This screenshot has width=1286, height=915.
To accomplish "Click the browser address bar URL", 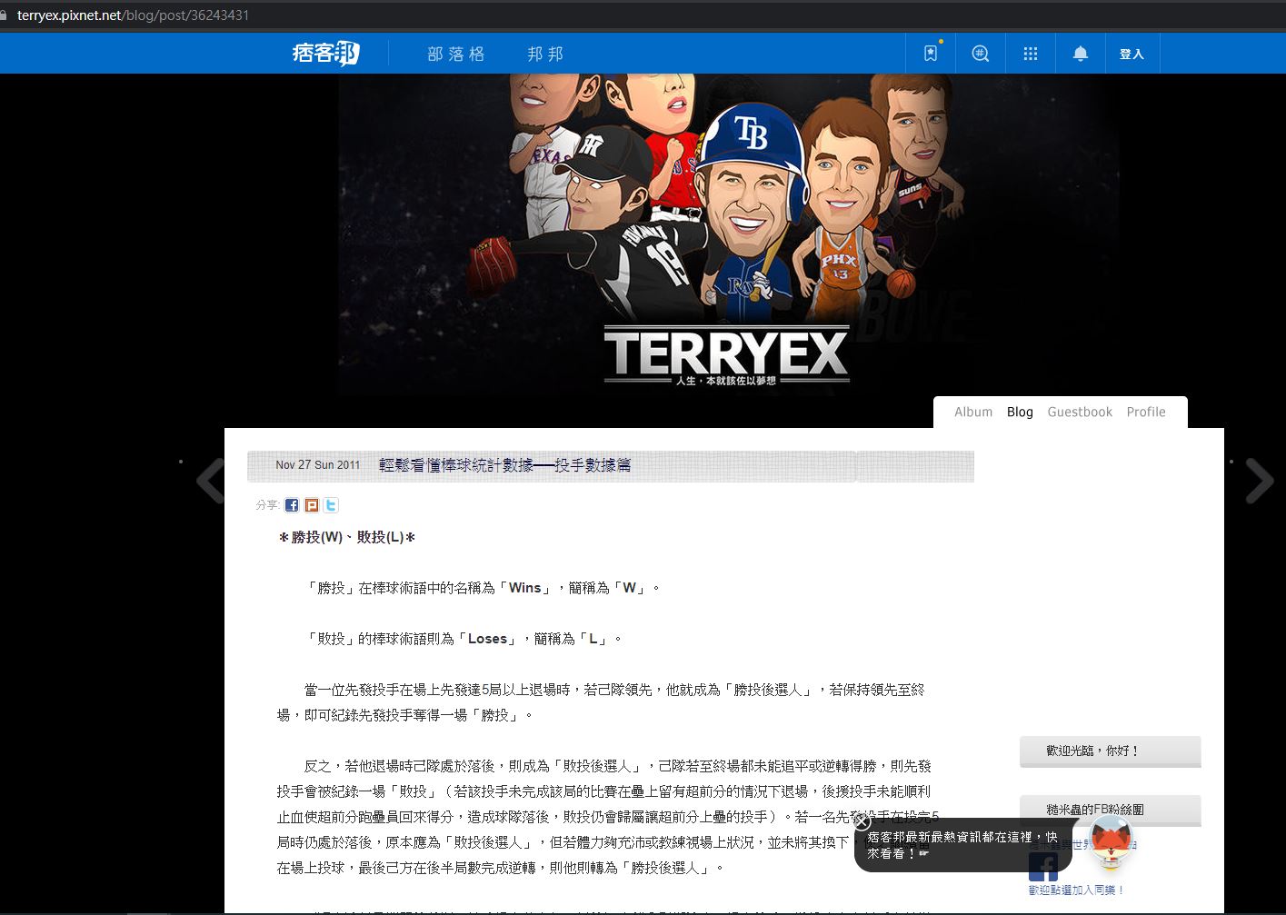I will [x=133, y=15].
